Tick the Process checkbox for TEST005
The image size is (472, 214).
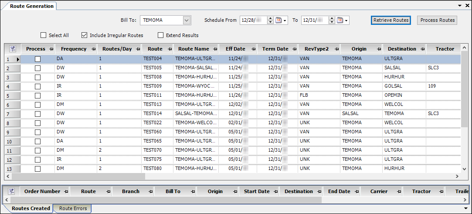pos(38,68)
